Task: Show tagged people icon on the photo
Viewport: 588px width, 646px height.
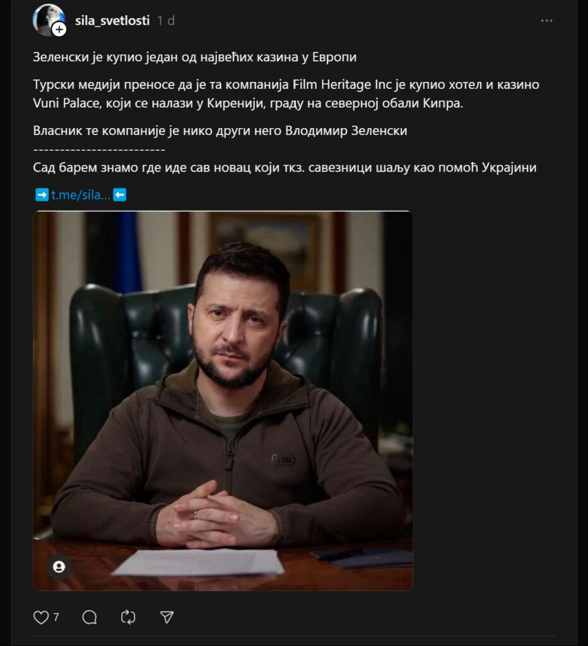Action: pos(59,567)
